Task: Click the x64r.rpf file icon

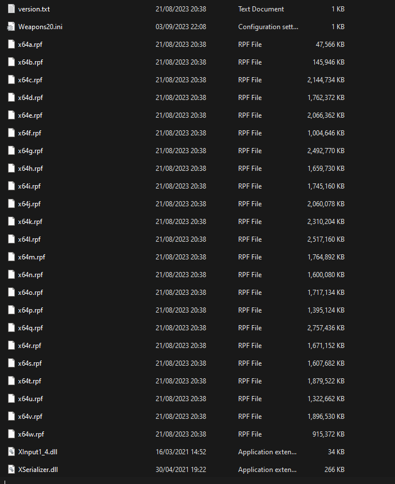Action: tap(11, 345)
